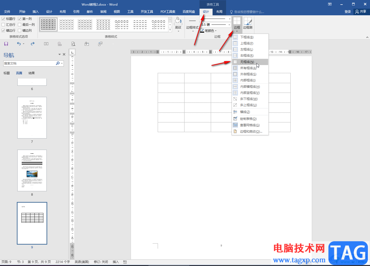
Task: Toggle Banded Rows (镶边行) checkbox
Action: click(x=3, y=31)
